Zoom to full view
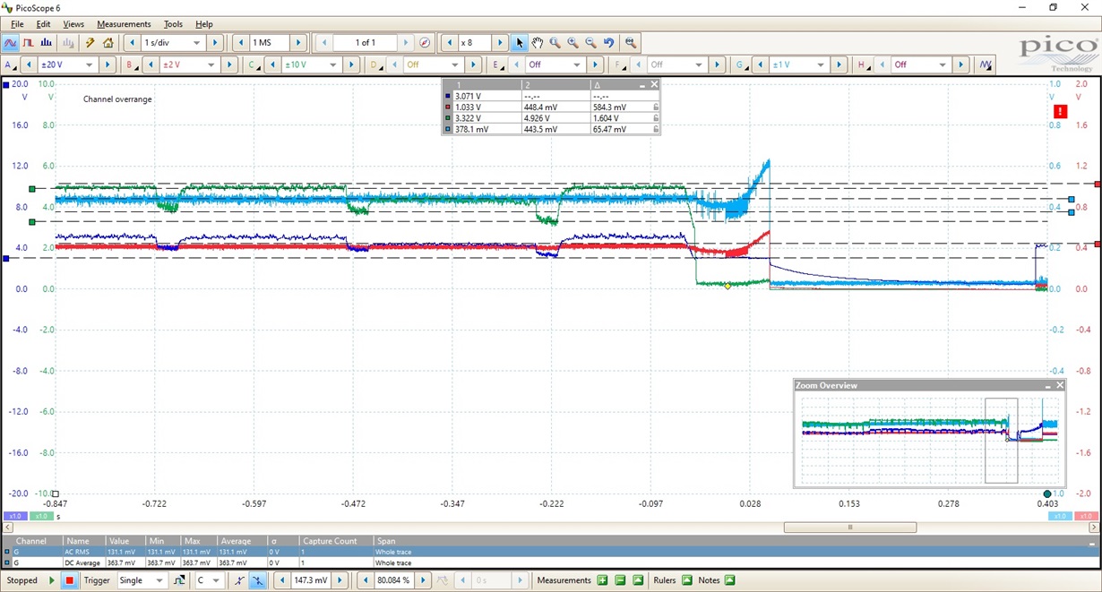 631,42
